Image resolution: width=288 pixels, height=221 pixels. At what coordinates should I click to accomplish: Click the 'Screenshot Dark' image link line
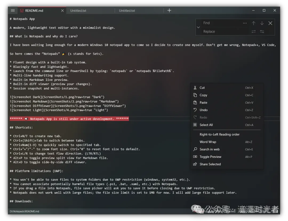pyautogui.click(x=57, y=97)
